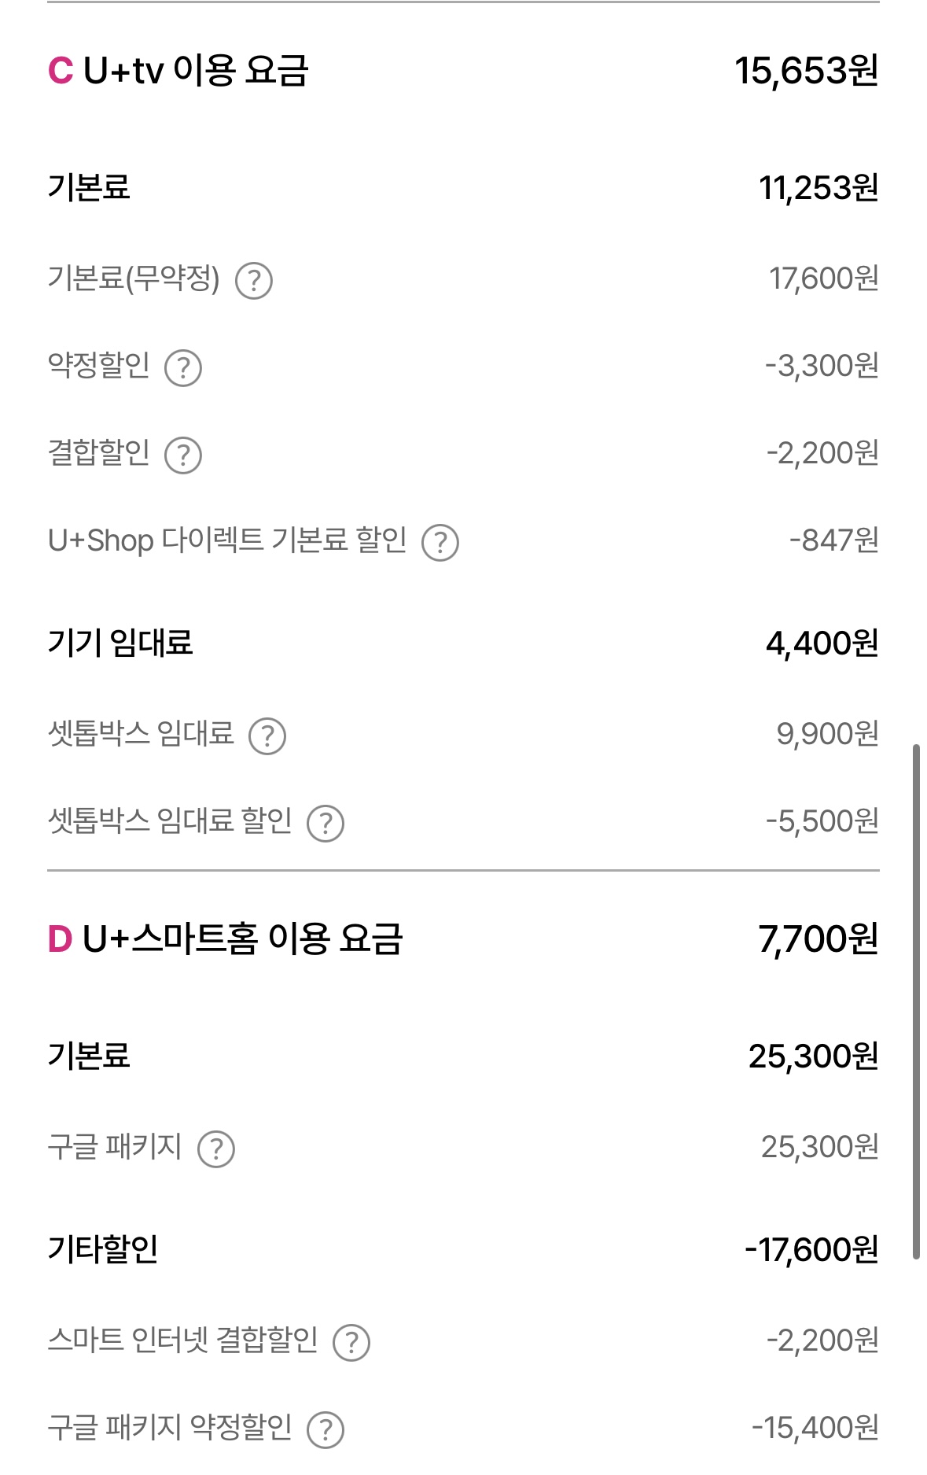Tap the -15,400원 discount amount
Screen dimensions: 927x1475
[x=815, y=1428]
